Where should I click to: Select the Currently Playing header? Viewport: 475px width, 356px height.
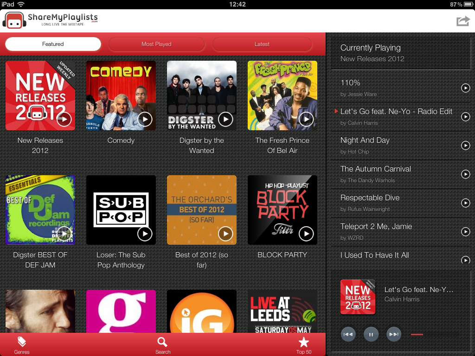tap(371, 48)
